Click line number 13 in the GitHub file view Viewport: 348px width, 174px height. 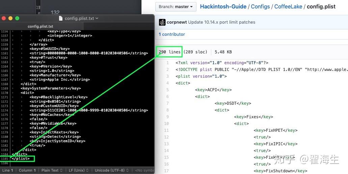[166, 144]
